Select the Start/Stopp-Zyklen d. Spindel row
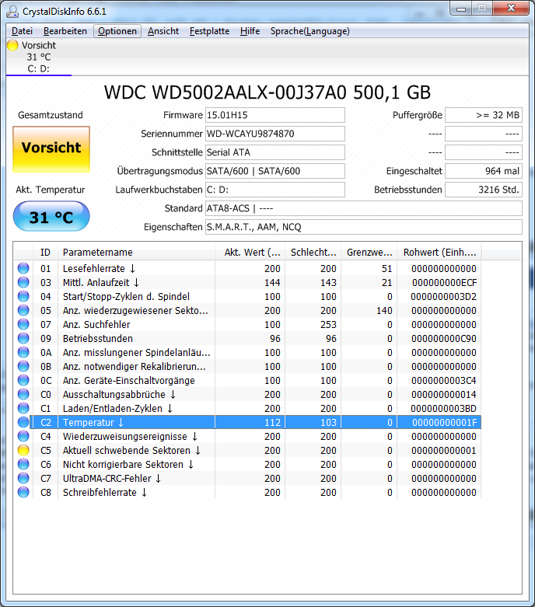535x607 pixels. point(247,296)
